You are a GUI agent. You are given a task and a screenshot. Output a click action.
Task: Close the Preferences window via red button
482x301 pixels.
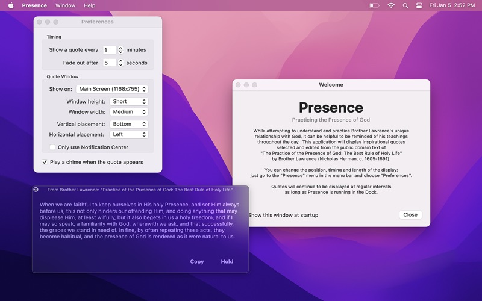point(39,22)
